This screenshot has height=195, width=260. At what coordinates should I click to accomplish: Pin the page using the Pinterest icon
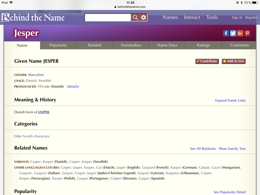point(247,33)
